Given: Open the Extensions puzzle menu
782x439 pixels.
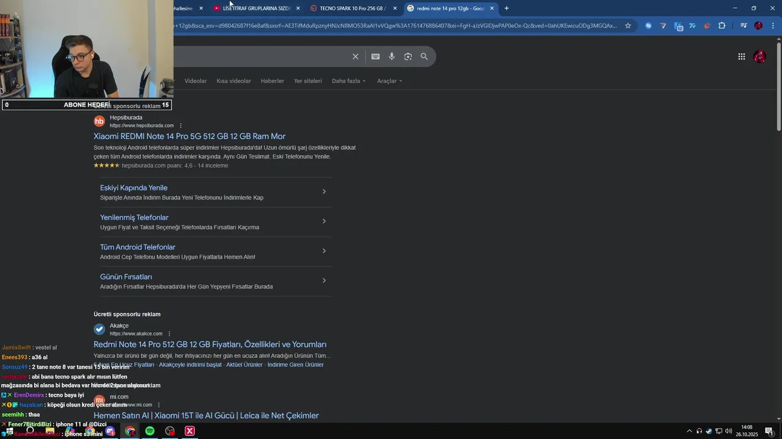Looking at the screenshot, I should click(722, 26).
